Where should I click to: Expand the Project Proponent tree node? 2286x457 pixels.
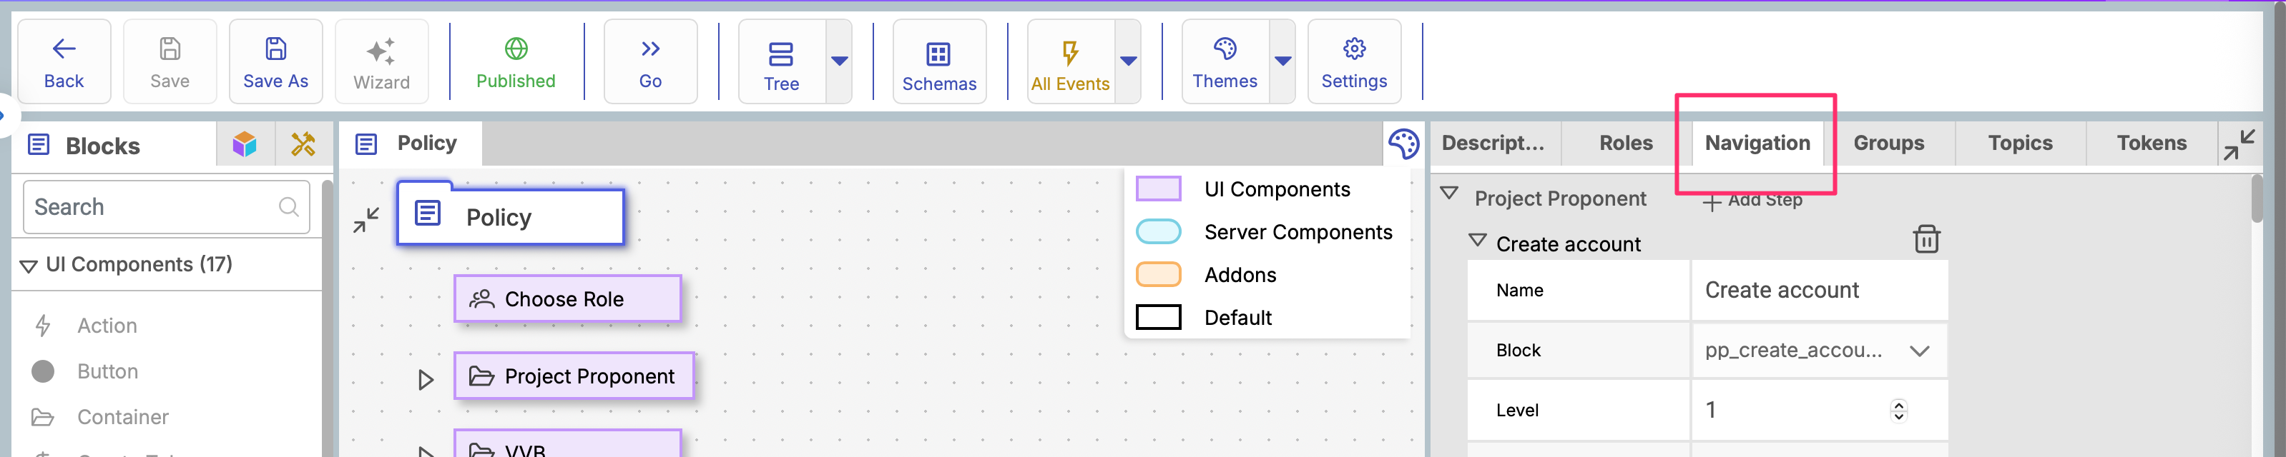426,380
